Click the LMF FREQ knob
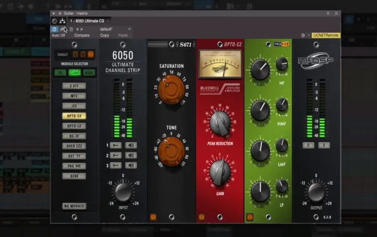 tap(282, 146)
